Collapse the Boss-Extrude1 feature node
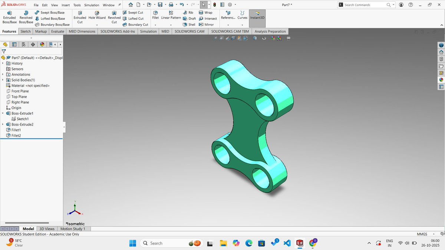445x250 pixels. pos(3,113)
